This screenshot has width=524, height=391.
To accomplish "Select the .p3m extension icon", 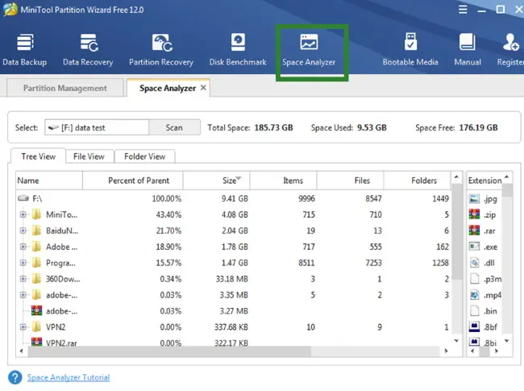I will click(x=474, y=279).
